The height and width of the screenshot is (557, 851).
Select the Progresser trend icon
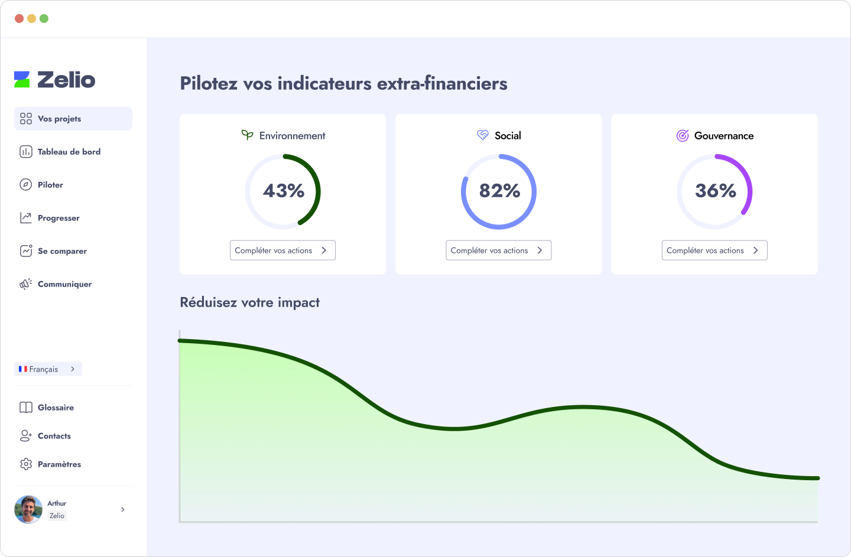(x=25, y=218)
